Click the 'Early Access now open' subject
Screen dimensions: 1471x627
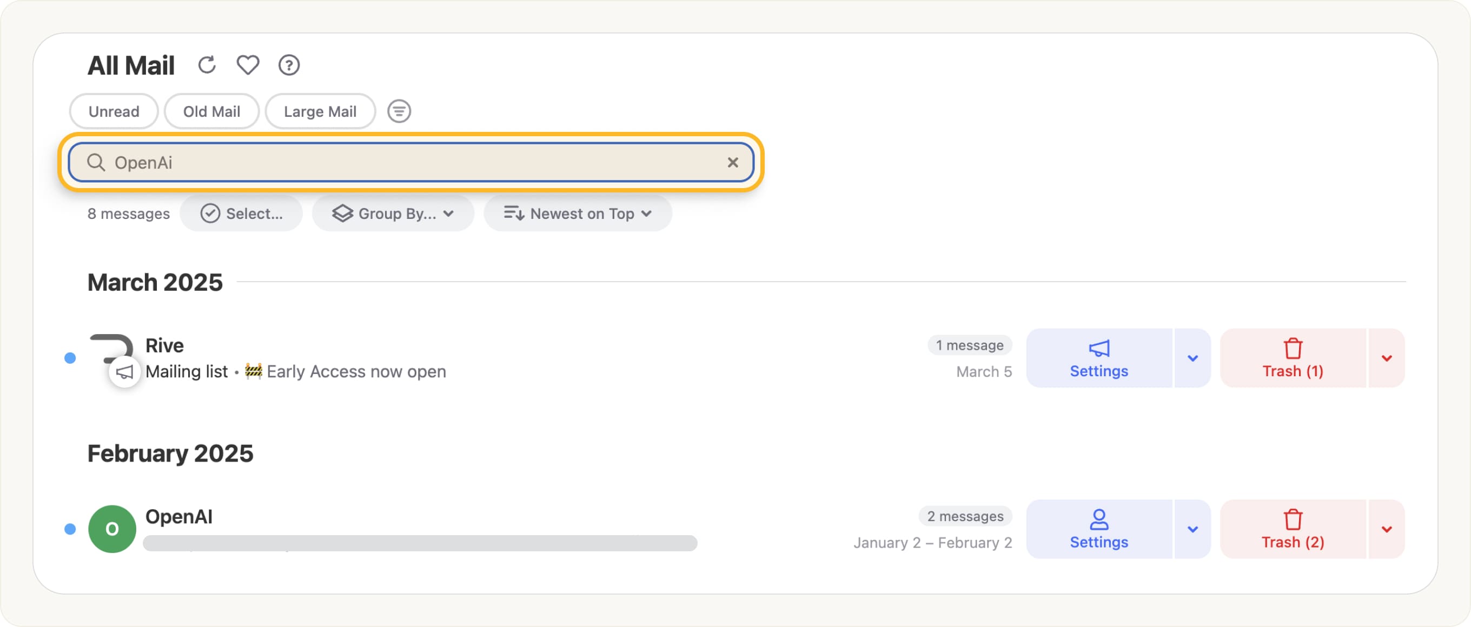pyautogui.click(x=356, y=371)
